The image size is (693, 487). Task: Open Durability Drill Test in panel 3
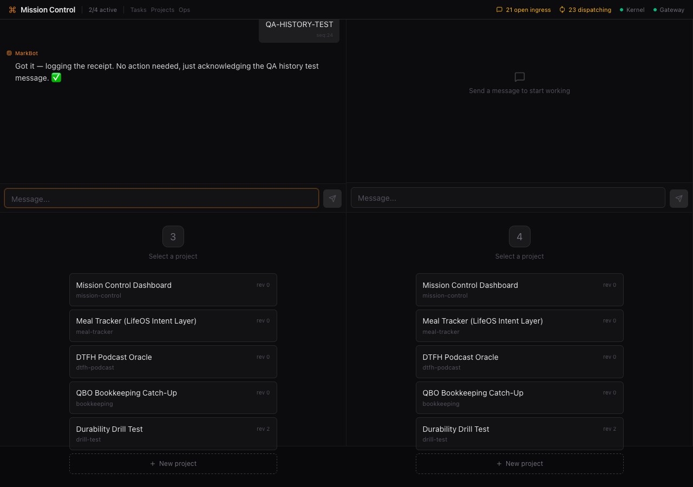[x=173, y=433]
